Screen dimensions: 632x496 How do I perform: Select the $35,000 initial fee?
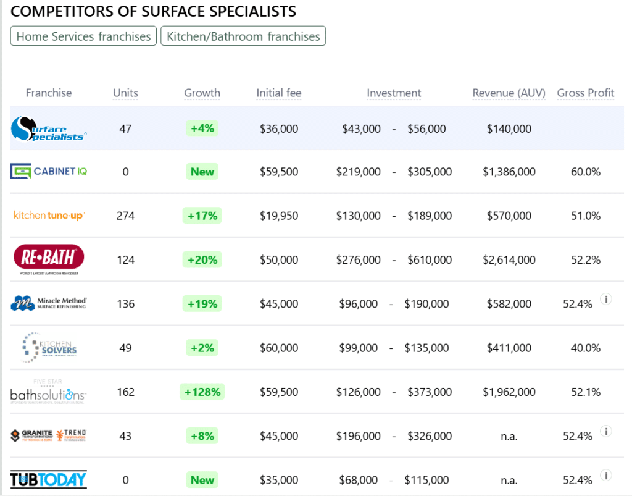pos(279,480)
